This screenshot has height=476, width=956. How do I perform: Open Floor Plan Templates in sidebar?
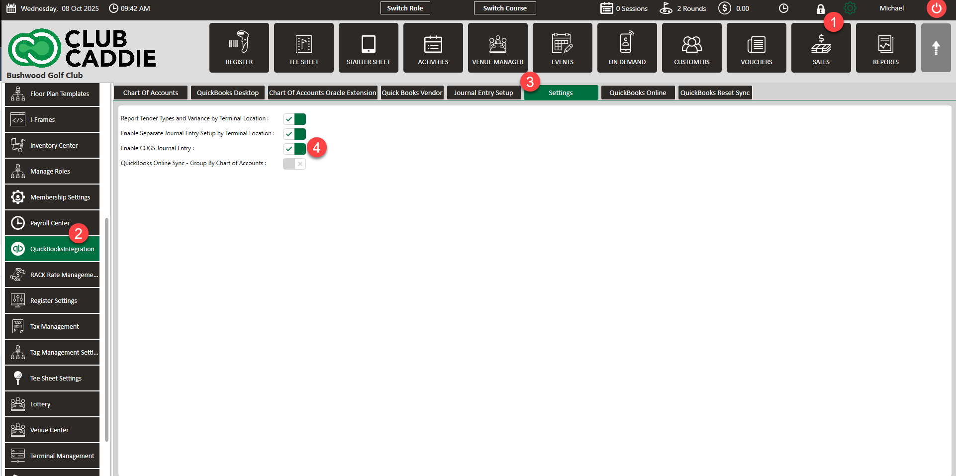point(52,94)
